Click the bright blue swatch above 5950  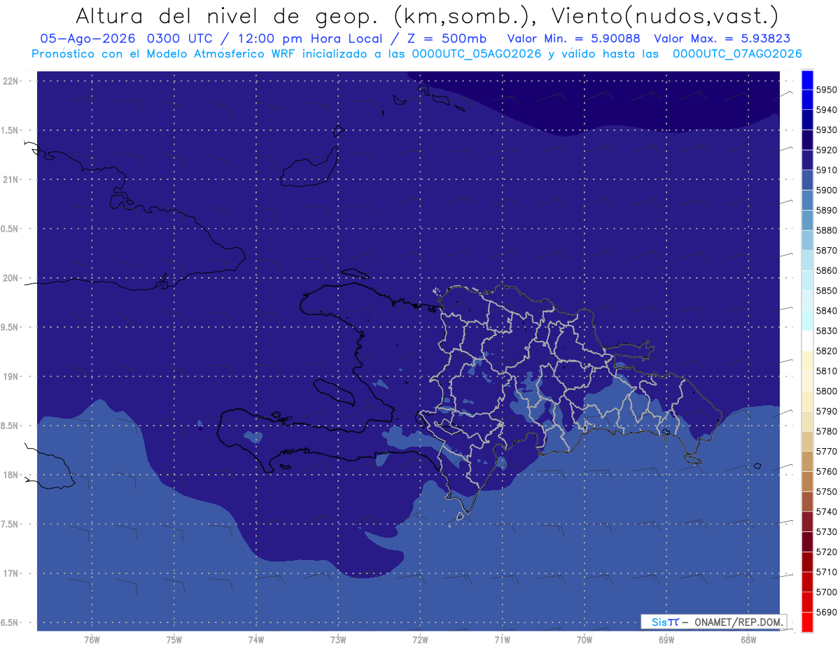[x=807, y=80]
